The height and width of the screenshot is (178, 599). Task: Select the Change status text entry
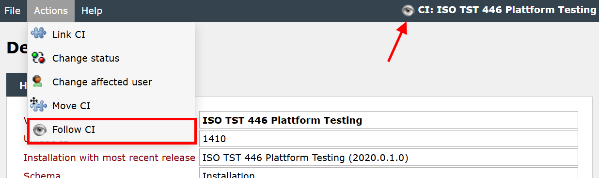pyautogui.click(x=86, y=58)
